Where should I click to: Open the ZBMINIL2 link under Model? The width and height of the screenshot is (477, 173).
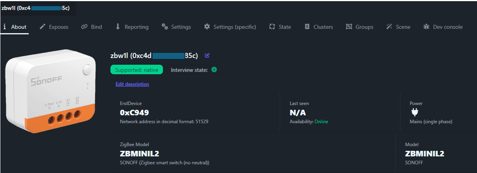(x=424, y=153)
